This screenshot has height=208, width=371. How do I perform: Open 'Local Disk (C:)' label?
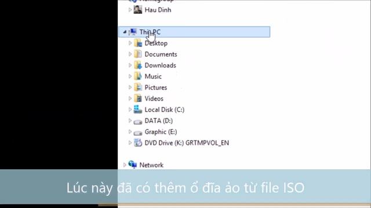point(165,110)
